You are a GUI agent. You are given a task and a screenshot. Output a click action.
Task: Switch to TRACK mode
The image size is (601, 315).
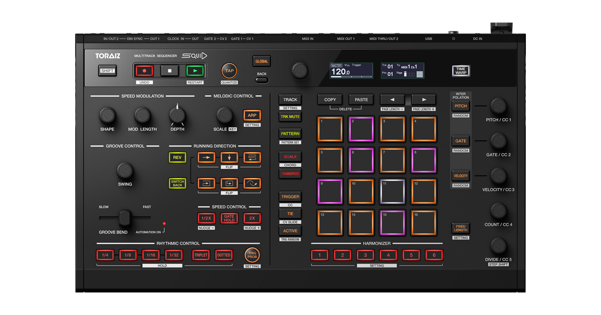[x=289, y=99]
